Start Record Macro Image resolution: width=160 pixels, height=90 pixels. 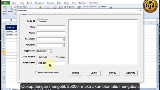click(21, 7)
